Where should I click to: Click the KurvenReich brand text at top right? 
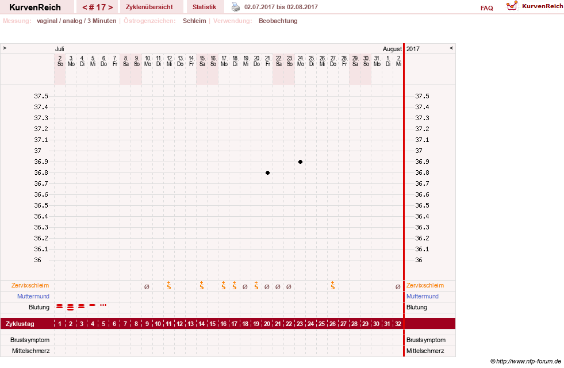pos(542,6)
